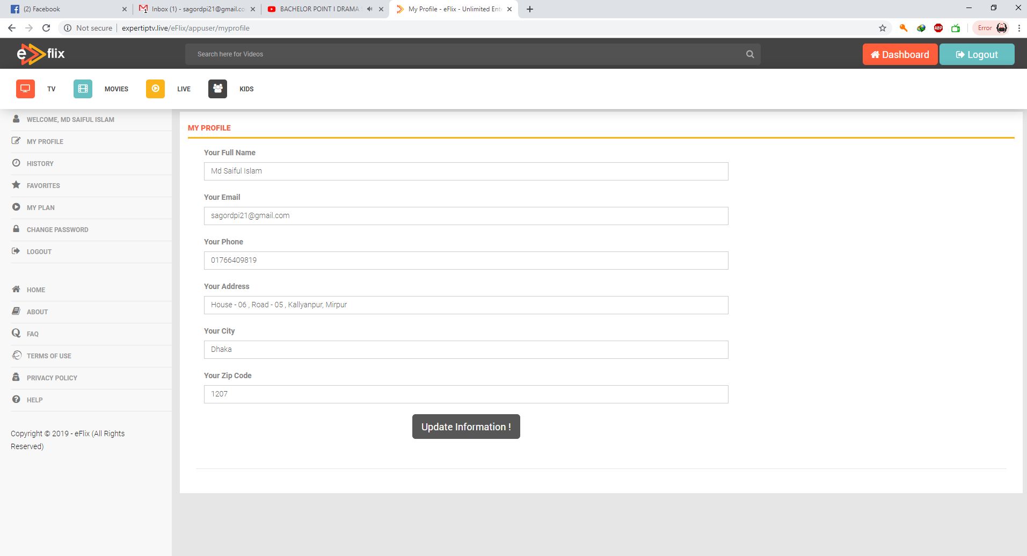Open FAVORITES sidebar link
This screenshot has width=1027, height=556.
click(x=43, y=186)
